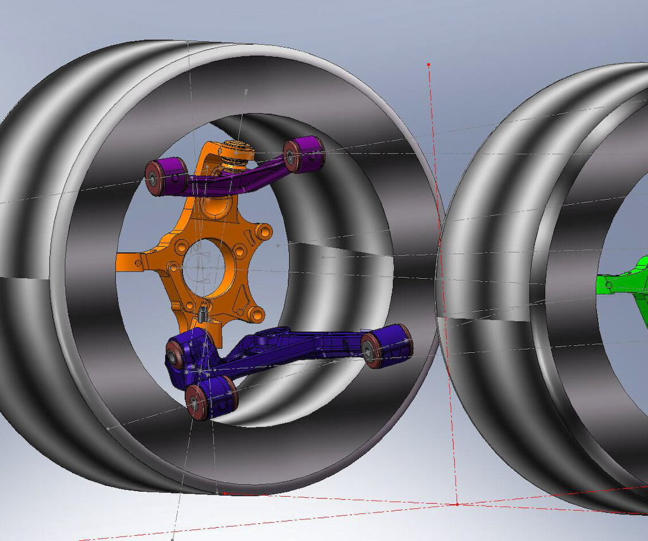Click the lower ball joint pin
Viewport: 648px width, 541px height.
pyautogui.click(x=203, y=311)
